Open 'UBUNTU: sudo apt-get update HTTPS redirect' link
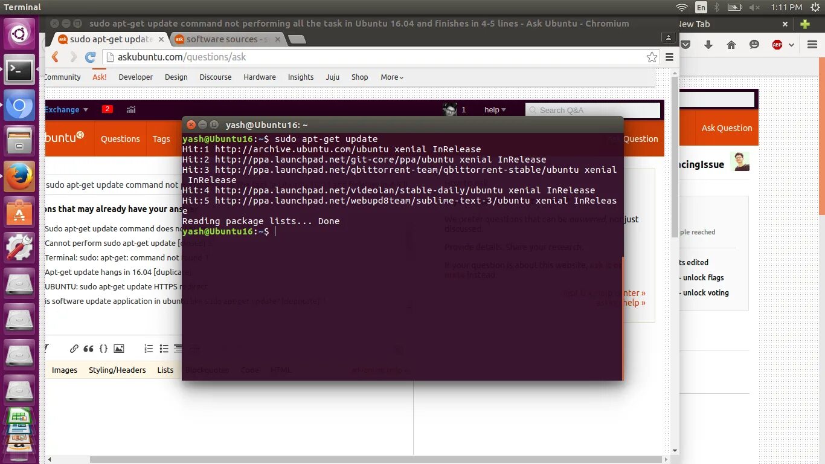Screen dimensions: 825x464 point(126,287)
